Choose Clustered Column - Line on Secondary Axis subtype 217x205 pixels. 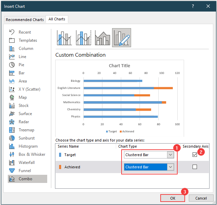pyautogui.click(x=84, y=38)
